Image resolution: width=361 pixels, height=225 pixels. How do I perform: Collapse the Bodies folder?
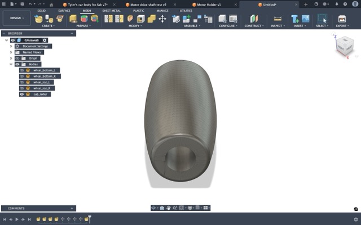(11, 64)
